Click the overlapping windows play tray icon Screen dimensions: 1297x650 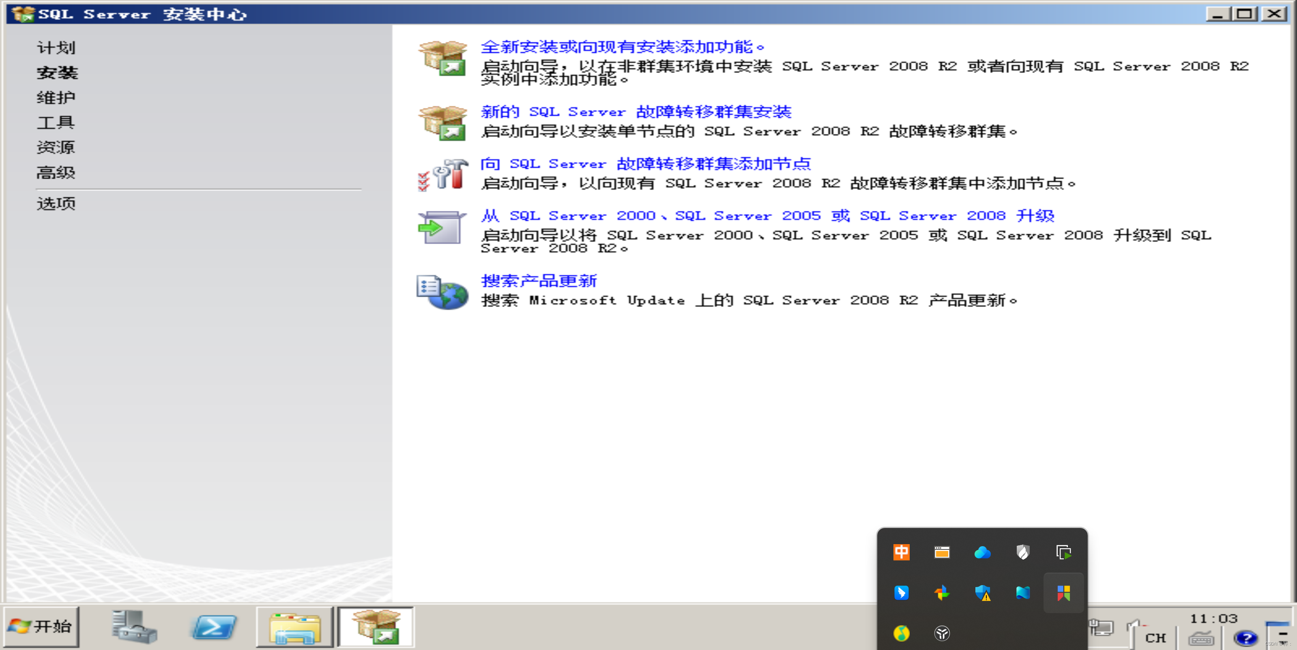pyautogui.click(x=1063, y=552)
